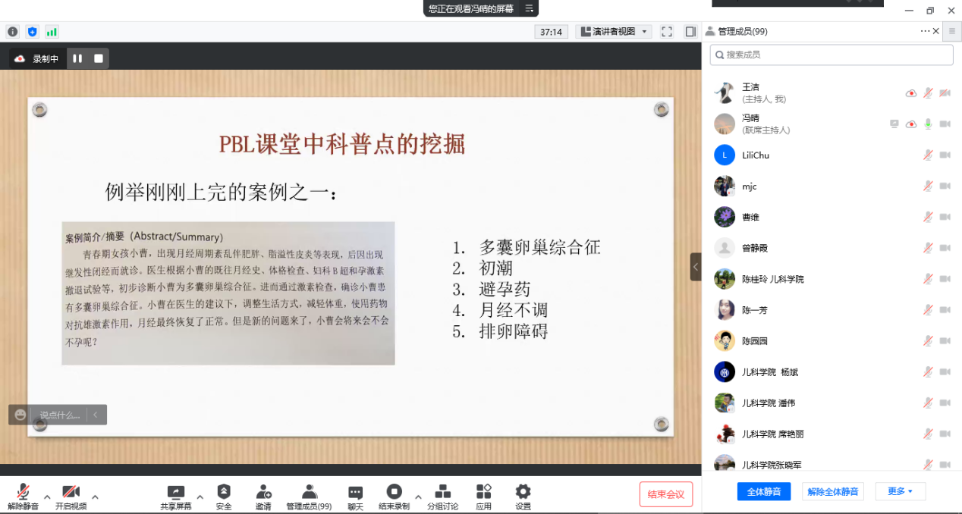Open the 安全 security button
Image resolution: width=962 pixels, height=514 pixels.
(224, 497)
